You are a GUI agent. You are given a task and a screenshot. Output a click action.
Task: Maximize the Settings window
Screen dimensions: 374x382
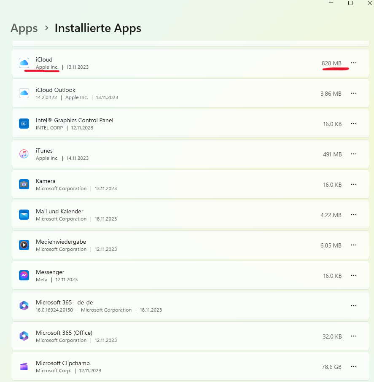(x=350, y=3)
